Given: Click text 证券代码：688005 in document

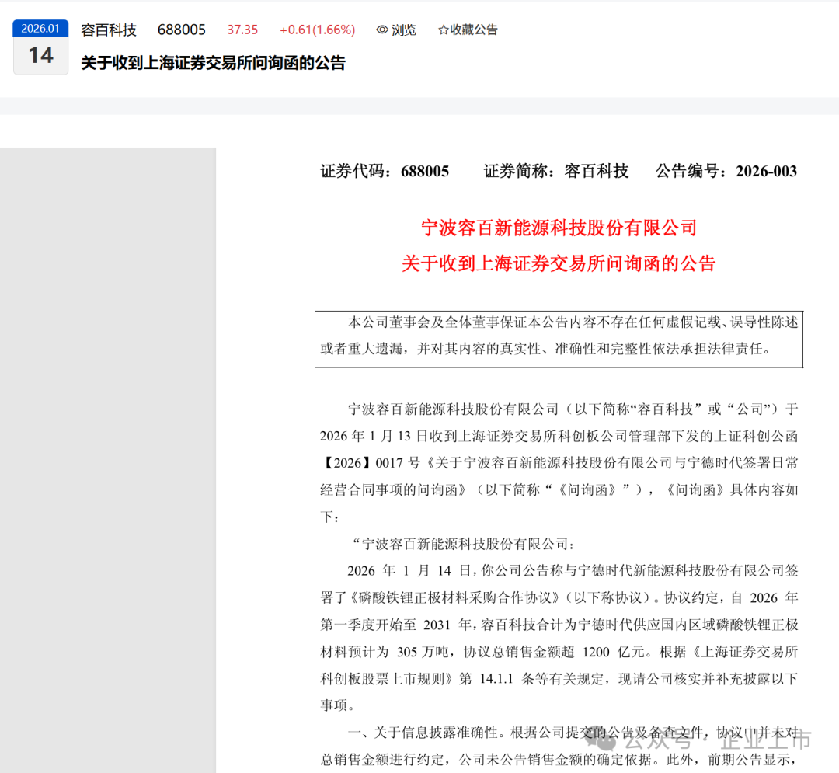Looking at the screenshot, I should (385, 171).
